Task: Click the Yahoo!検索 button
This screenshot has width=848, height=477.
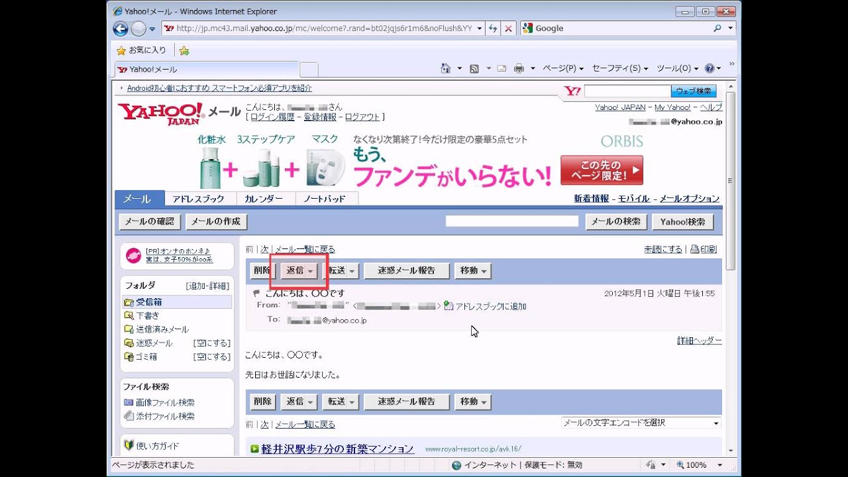Action: 683,222
